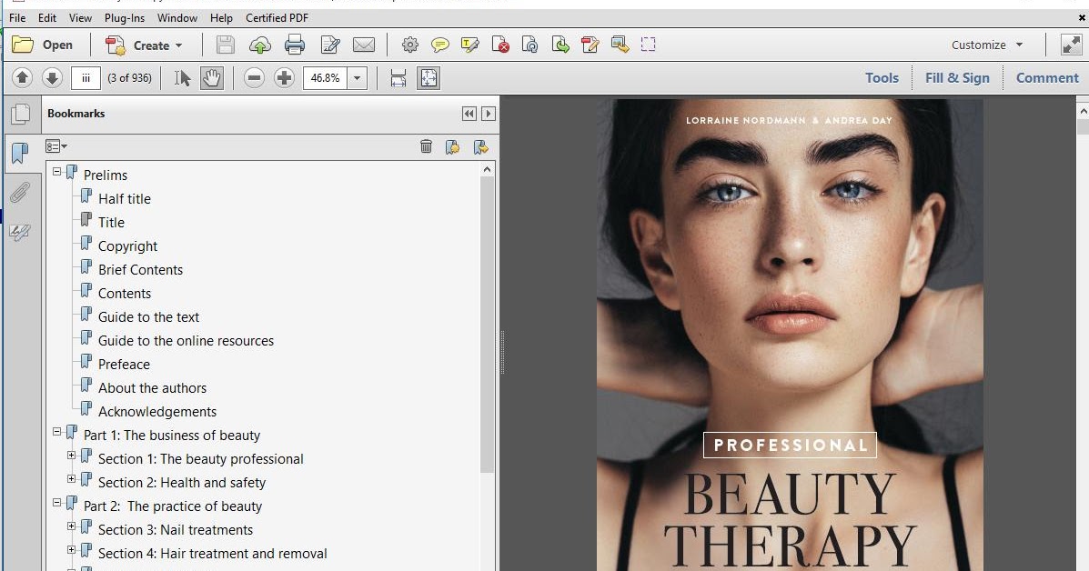Click the trash icon to delete bookmark

[426, 146]
